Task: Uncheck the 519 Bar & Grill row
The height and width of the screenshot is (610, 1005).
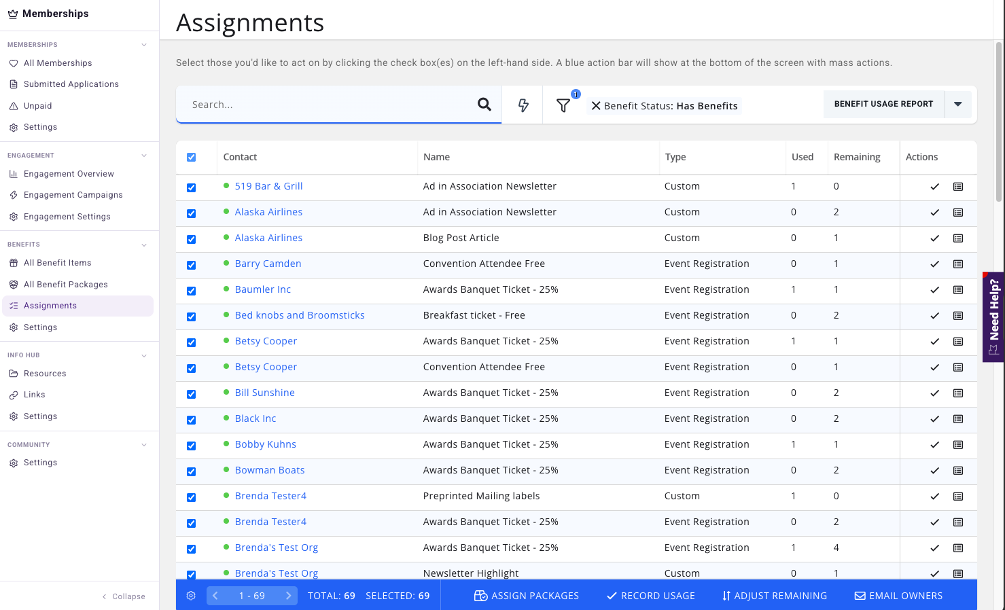Action: click(x=191, y=187)
